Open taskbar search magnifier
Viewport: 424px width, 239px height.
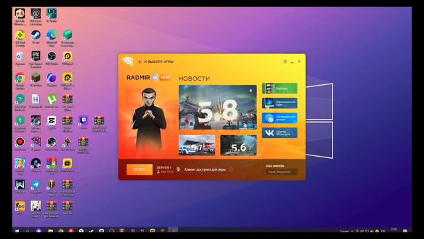click(28, 231)
